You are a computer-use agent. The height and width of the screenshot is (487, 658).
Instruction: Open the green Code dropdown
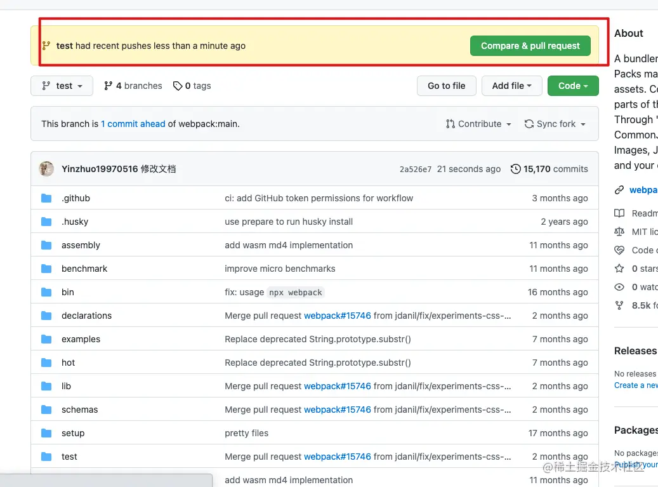[x=573, y=86]
